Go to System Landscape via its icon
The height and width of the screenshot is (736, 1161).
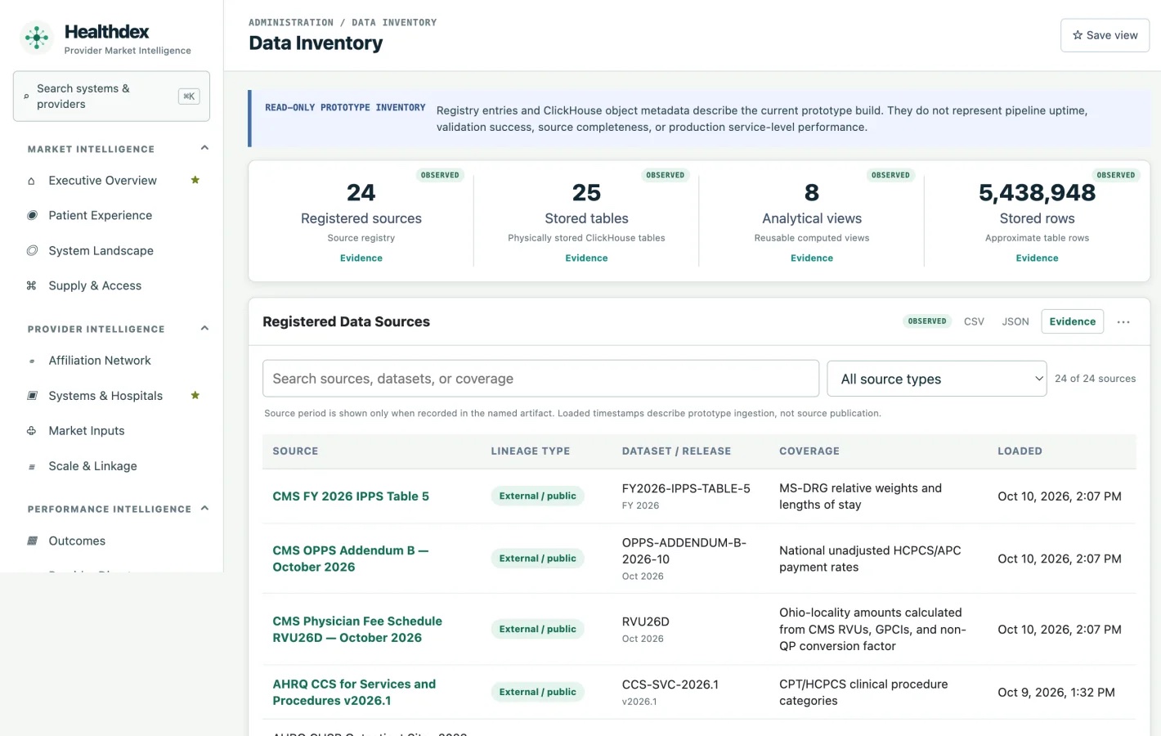[32, 251]
